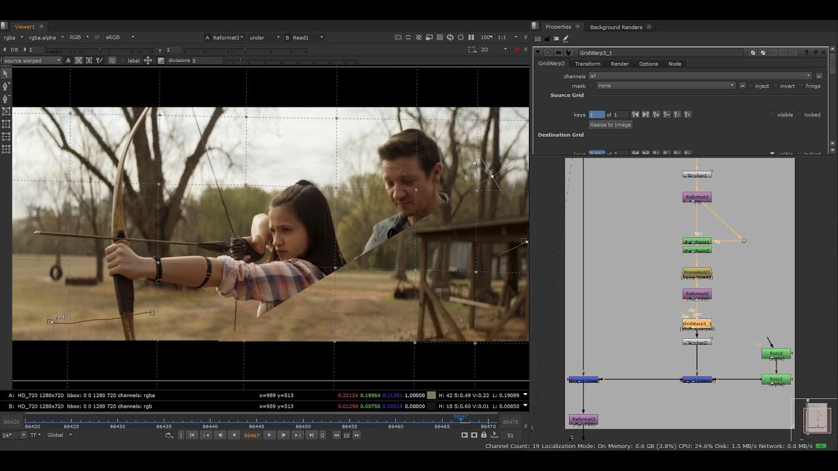Click the lock properties bin icon
The height and width of the screenshot is (471, 838).
coord(547,39)
